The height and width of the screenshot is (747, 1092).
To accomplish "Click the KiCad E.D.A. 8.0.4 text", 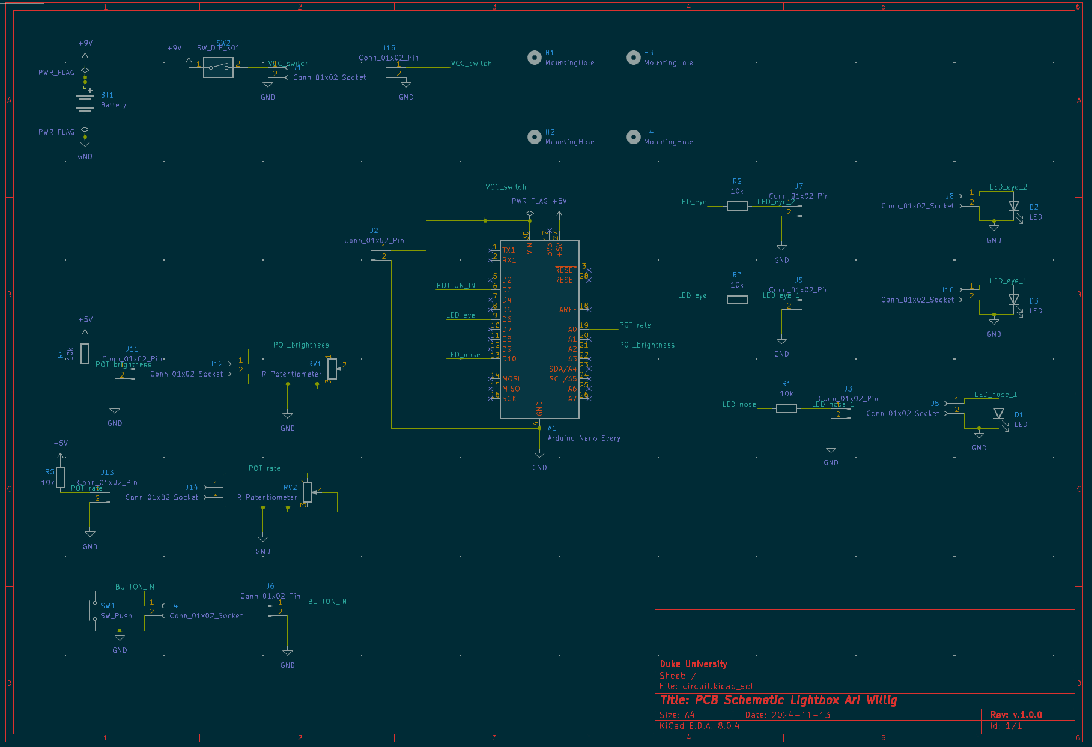I will (700, 726).
